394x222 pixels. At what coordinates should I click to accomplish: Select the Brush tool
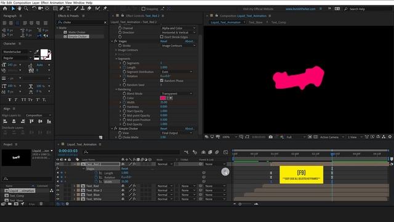coord(76,9)
